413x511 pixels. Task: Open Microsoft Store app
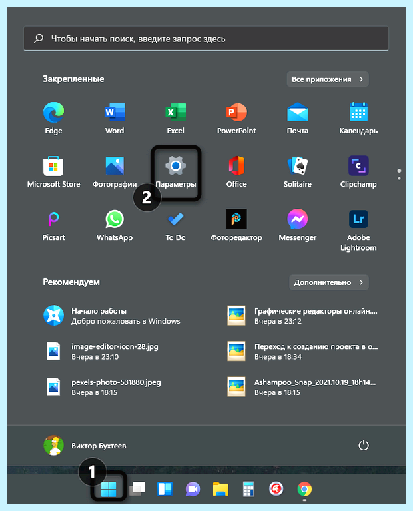53,171
